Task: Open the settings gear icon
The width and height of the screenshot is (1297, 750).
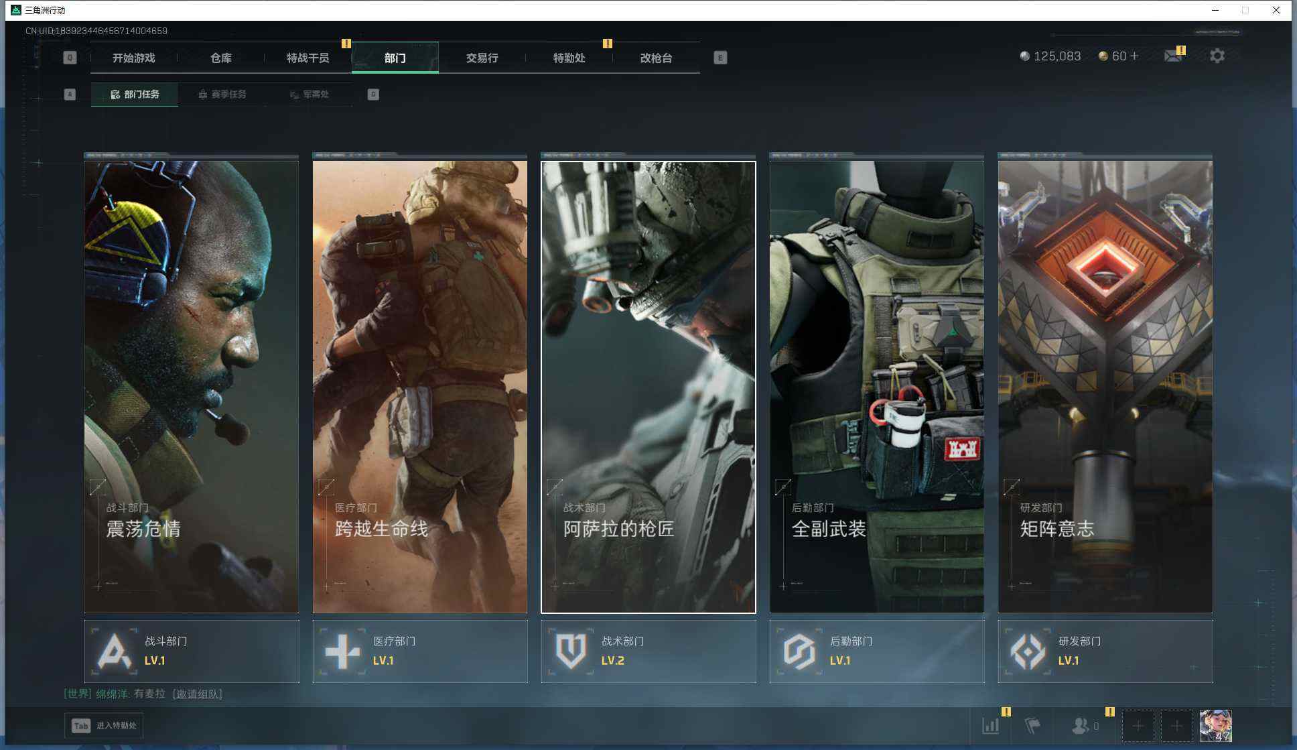Action: coord(1217,56)
